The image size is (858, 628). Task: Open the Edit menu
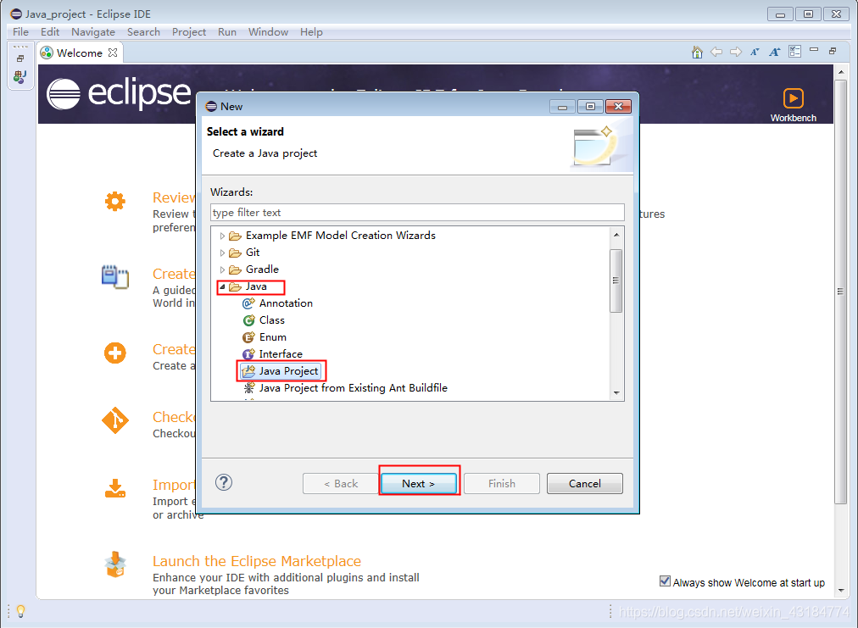tap(50, 31)
